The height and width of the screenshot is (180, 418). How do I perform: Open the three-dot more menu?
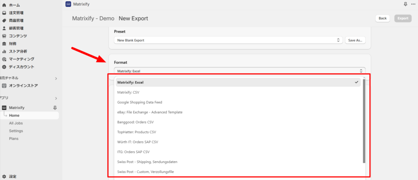413,4
